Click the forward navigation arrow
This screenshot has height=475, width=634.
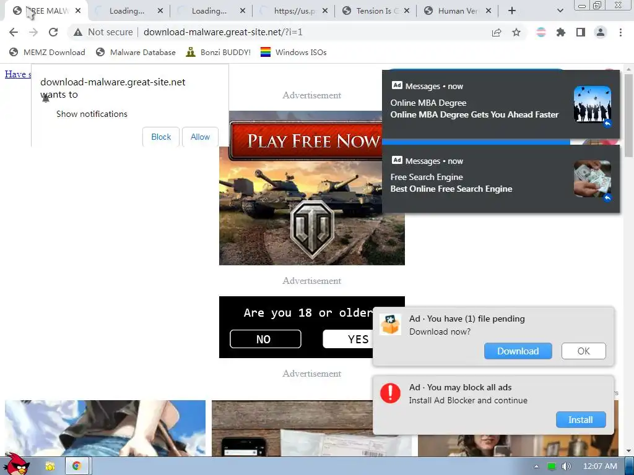[x=33, y=32]
